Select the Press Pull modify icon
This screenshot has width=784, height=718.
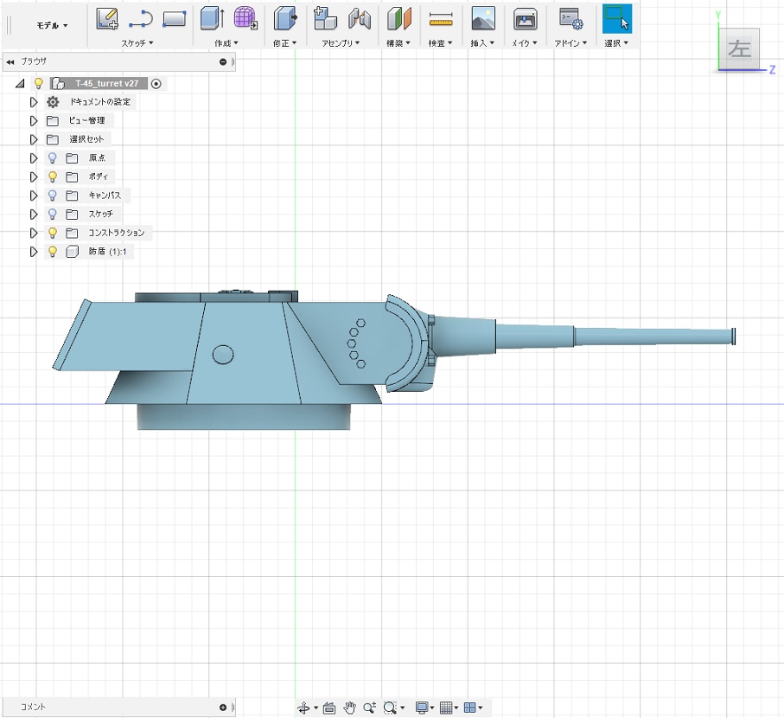284,17
